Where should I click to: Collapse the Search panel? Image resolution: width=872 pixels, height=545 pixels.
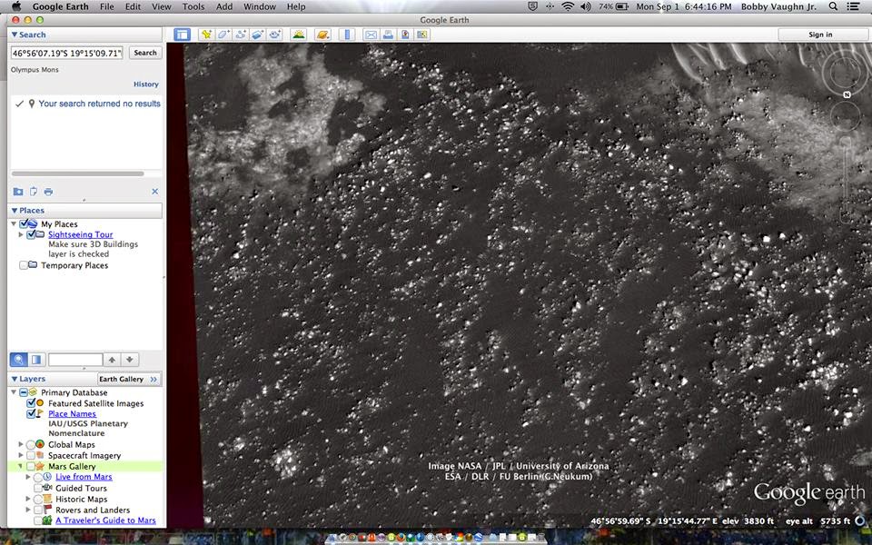tap(15, 35)
